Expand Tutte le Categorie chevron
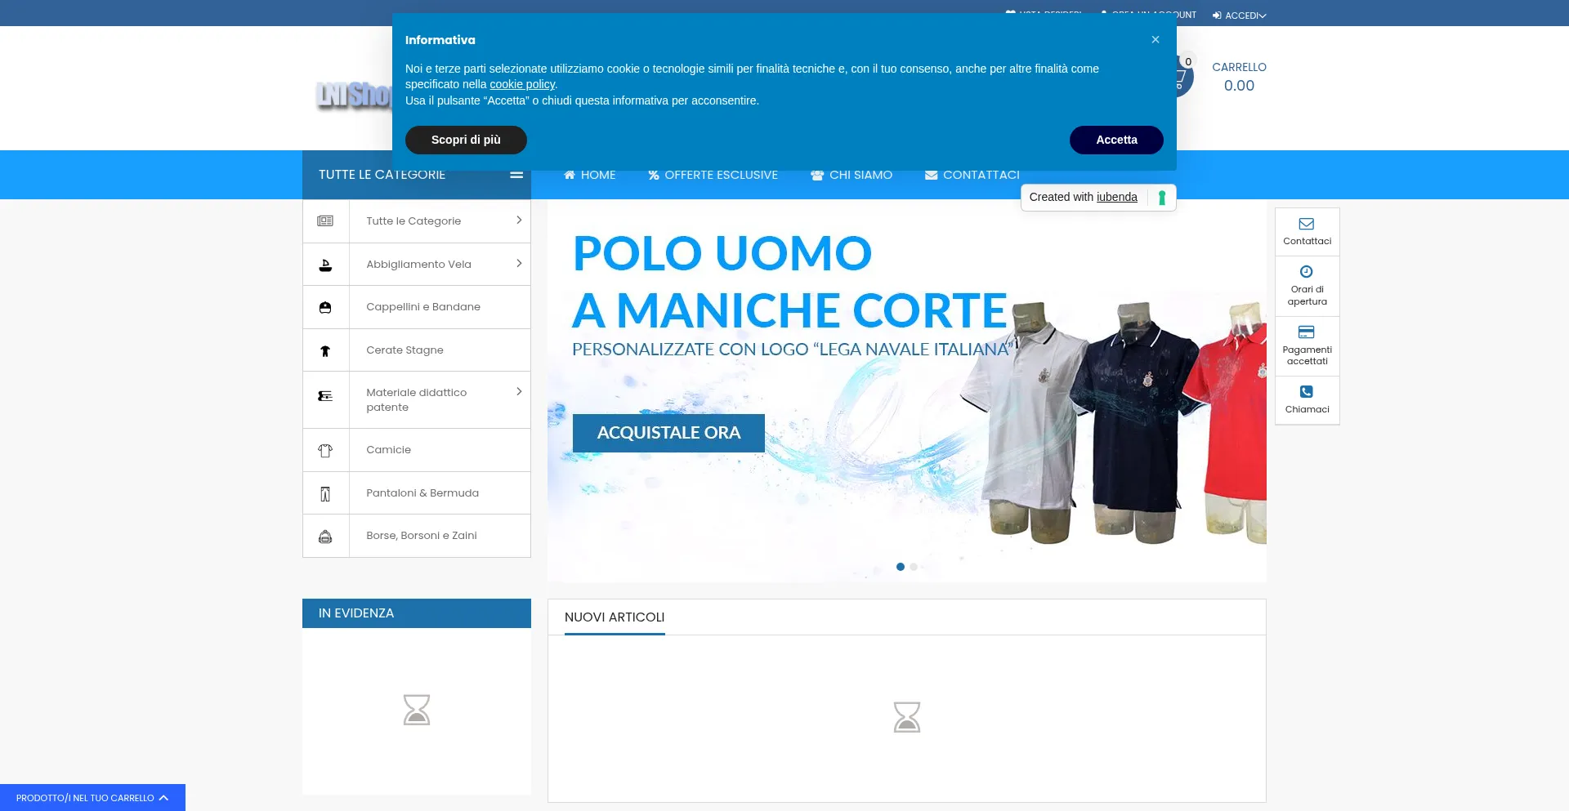 coord(519,221)
